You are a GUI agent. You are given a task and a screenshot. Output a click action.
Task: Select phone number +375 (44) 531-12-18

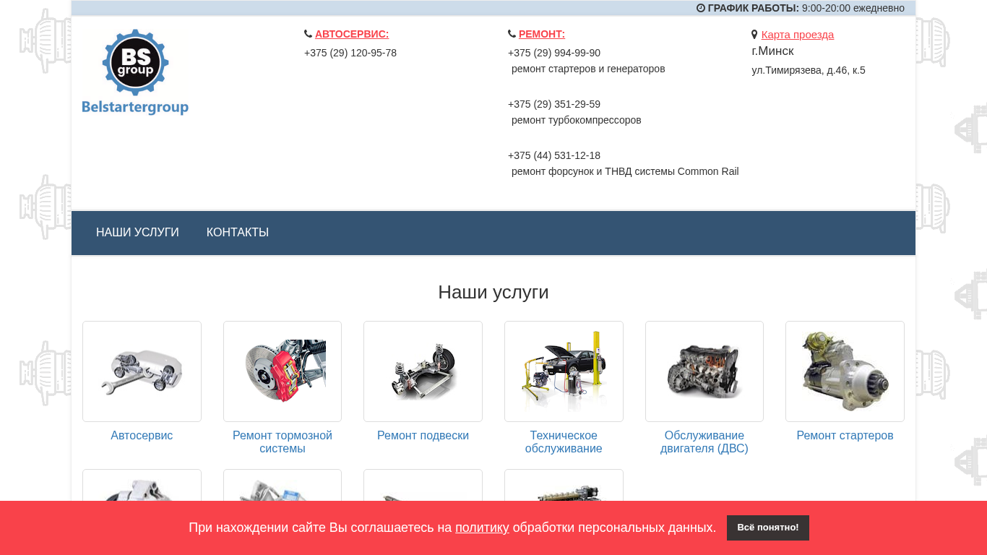click(554, 155)
